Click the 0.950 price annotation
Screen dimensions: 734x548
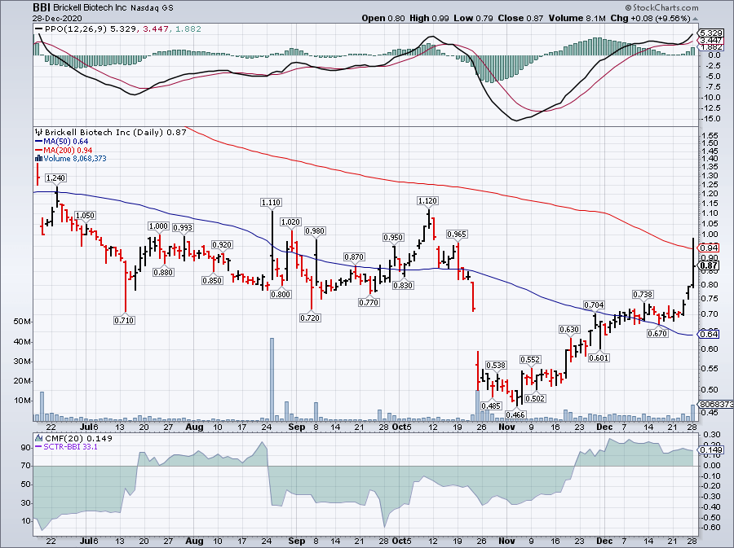click(393, 238)
